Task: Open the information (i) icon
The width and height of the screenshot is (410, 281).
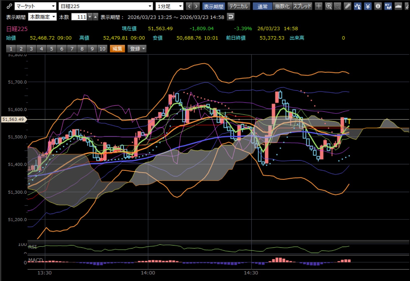Action: (x=378, y=6)
